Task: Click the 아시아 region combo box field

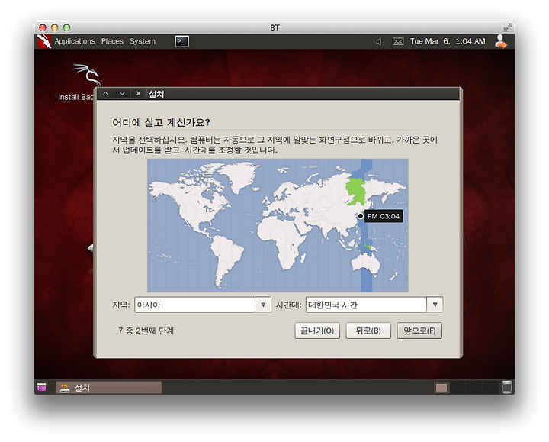Action: (x=194, y=305)
